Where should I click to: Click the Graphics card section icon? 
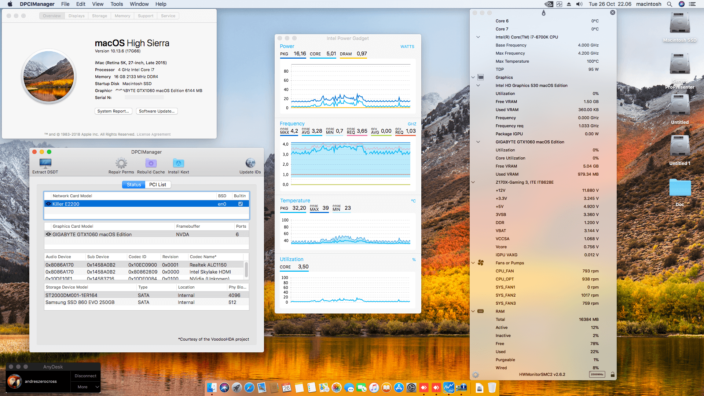click(481, 77)
